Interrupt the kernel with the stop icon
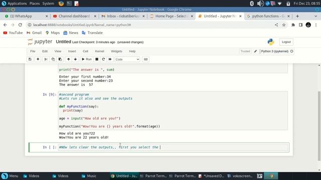The image size is (321, 180). coord(97,59)
